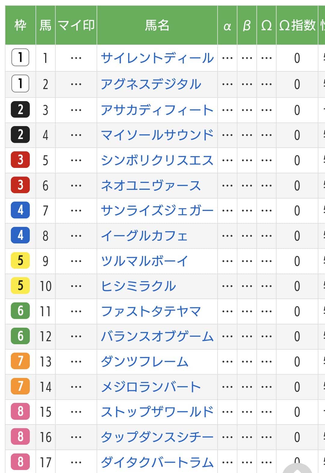Tap the scroll-to-top circle button
The height and width of the screenshot is (473, 325).
297,469
